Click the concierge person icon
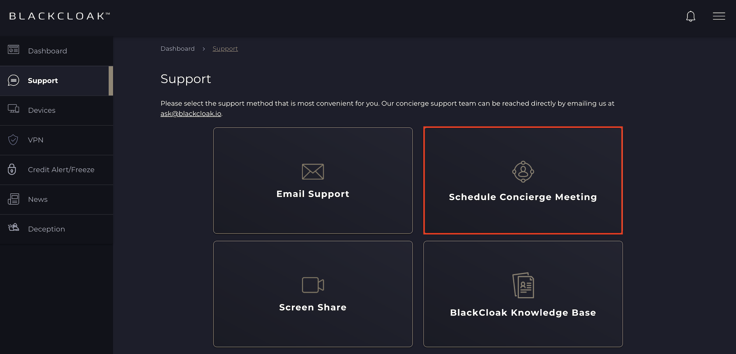This screenshot has width=736, height=354. [523, 172]
